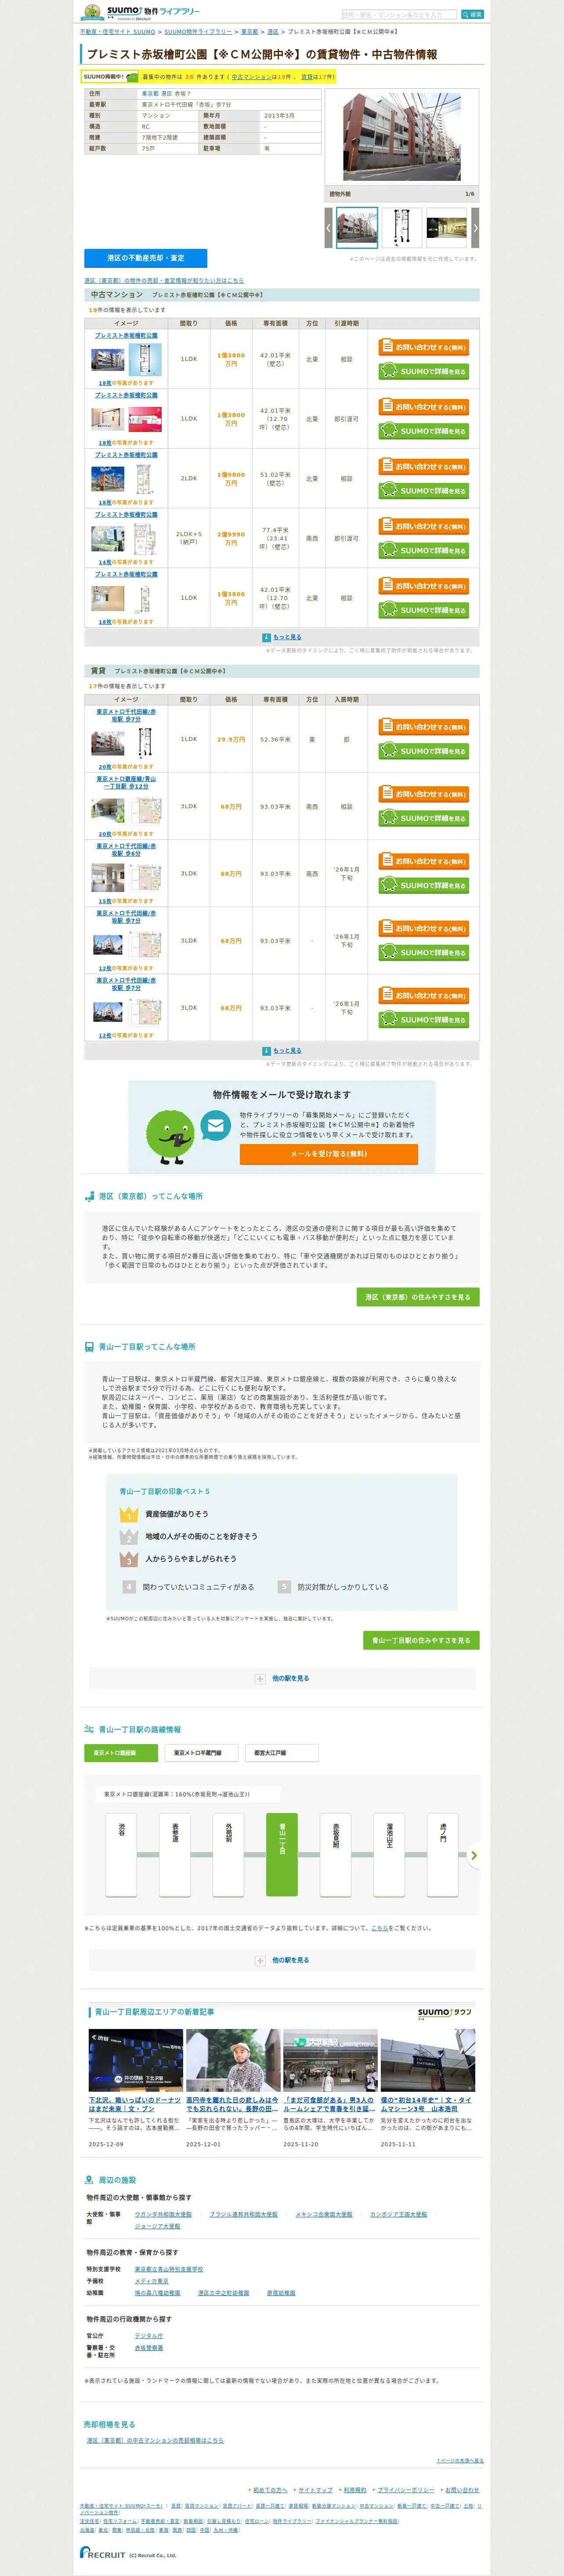Open the サイトマップ footer link
The height and width of the screenshot is (2576, 564).
(x=315, y=2490)
